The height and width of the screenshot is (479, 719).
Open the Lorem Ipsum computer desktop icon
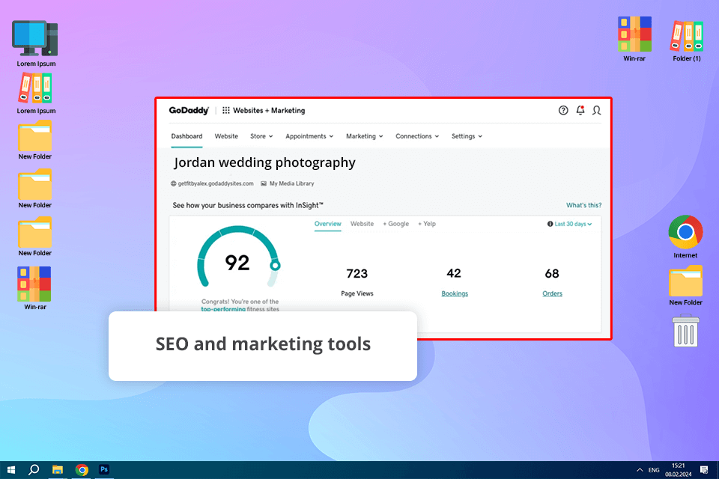click(x=35, y=38)
